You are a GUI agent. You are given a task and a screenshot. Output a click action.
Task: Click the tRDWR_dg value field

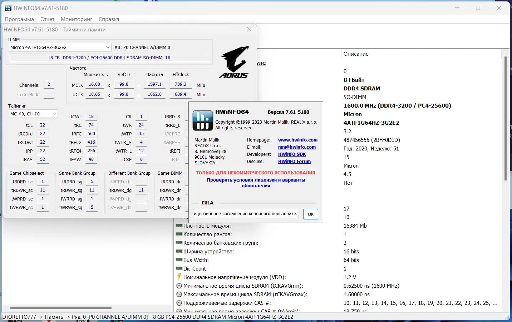(141, 190)
